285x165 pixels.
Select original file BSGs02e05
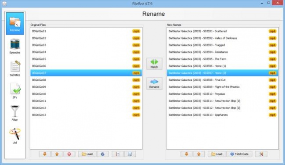(86, 59)
